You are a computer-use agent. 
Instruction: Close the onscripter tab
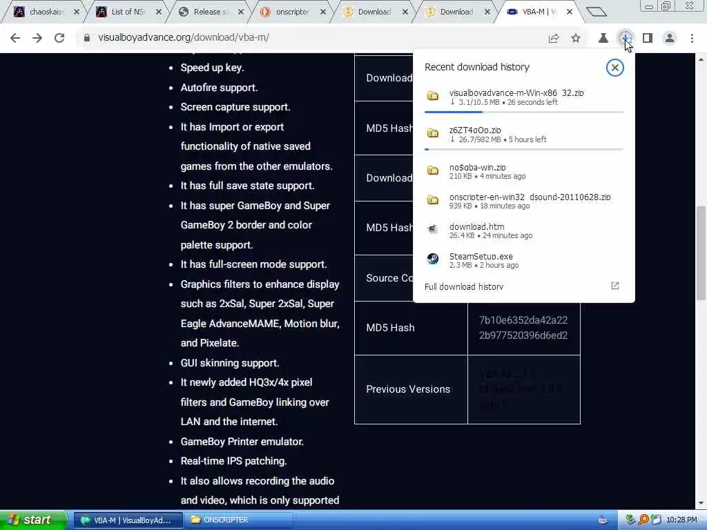[323, 12]
